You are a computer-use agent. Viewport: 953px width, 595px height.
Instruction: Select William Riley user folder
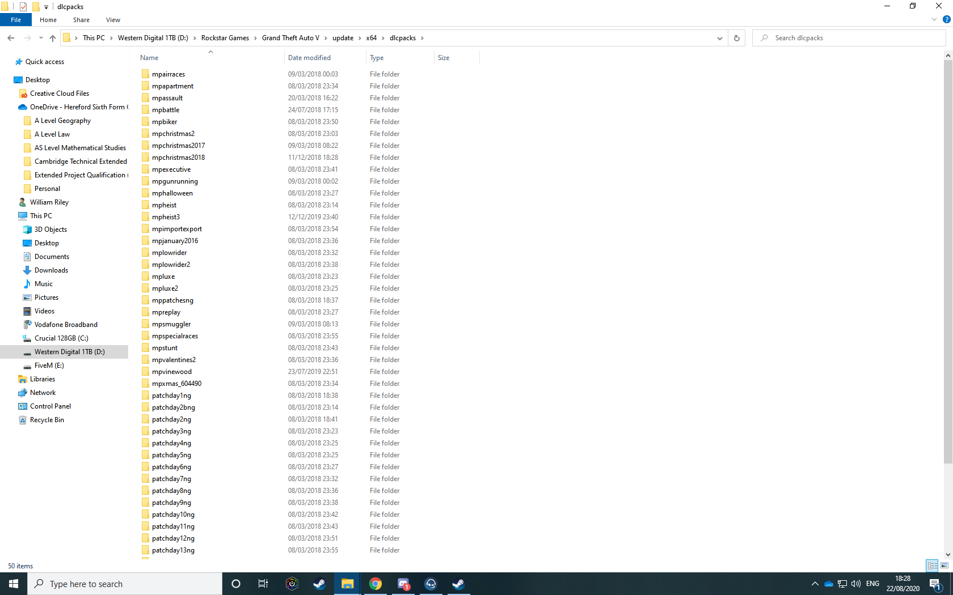tap(49, 202)
